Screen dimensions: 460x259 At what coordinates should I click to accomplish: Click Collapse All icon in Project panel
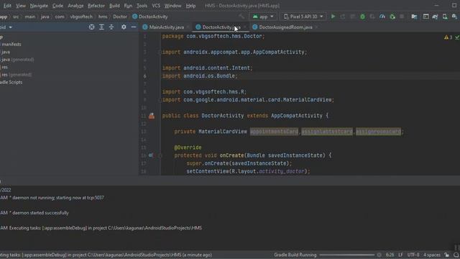[111, 27]
